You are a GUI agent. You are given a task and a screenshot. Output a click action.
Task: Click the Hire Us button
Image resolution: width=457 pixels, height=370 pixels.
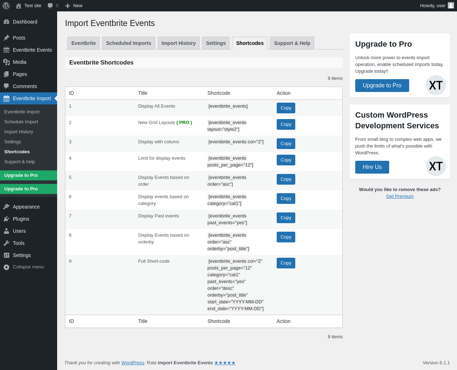[372, 167]
